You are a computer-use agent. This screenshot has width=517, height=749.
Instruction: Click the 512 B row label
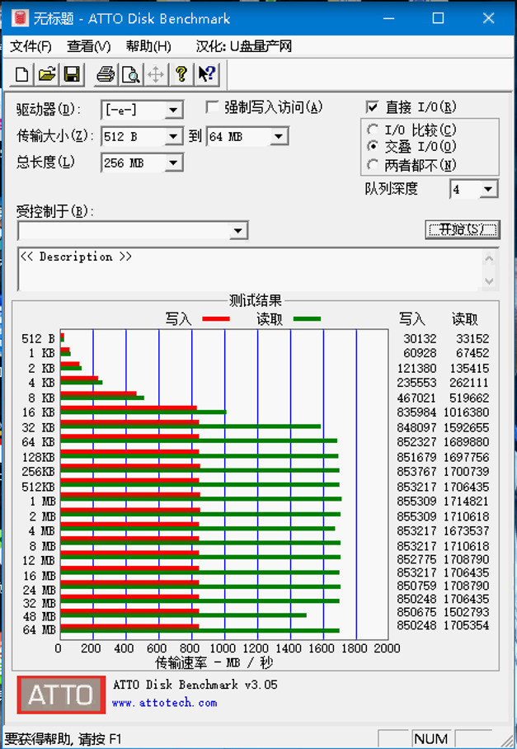click(x=38, y=339)
